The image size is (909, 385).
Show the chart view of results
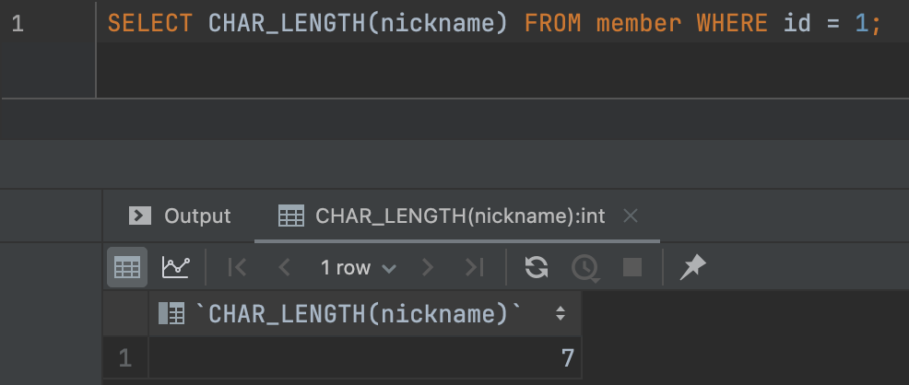[175, 267]
